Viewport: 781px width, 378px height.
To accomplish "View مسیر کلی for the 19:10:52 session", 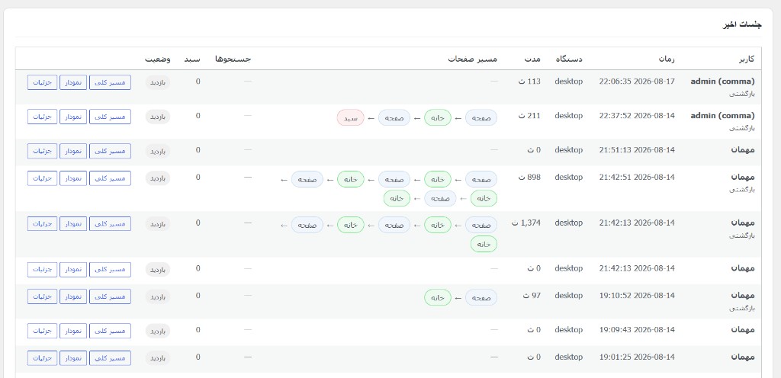I will [110, 296].
